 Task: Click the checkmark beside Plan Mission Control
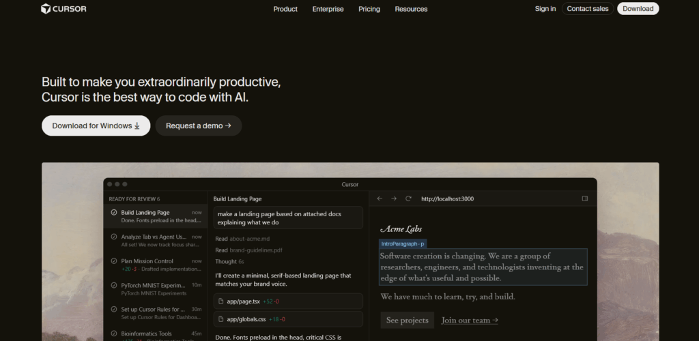(114, 261)
